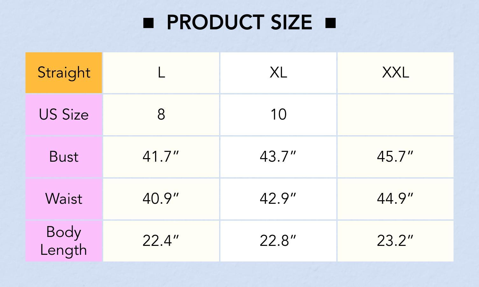The image size is (479, 287).
Task: Choose the XXL size column header
Action: (395, 73)
